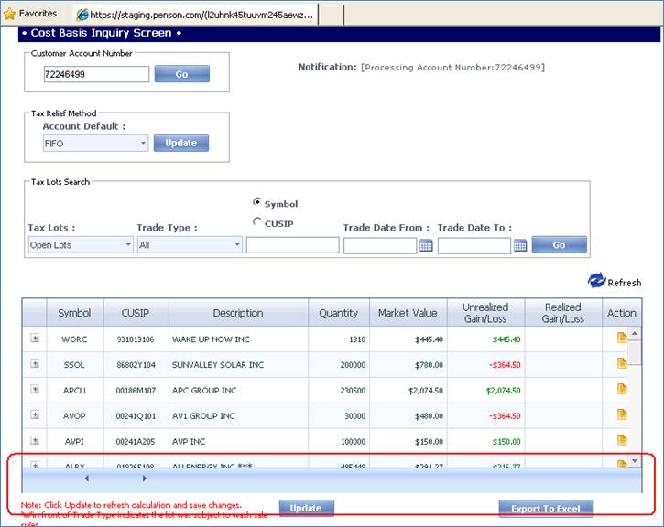Image resolution: width=664 pixels, height=527 pixels.
Task: Click the action icon for WORC row
Action: pos(622,338)
